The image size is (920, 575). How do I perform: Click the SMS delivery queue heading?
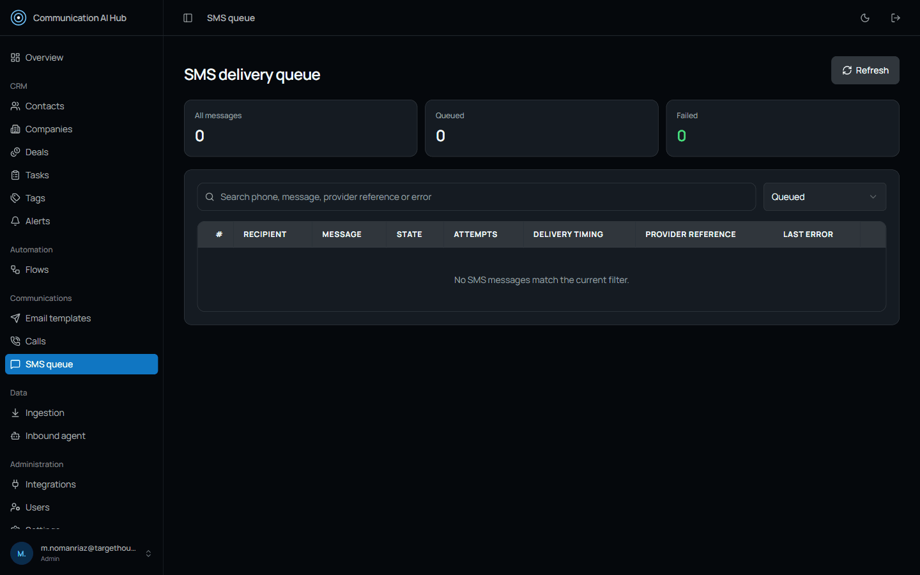(252, 75)
